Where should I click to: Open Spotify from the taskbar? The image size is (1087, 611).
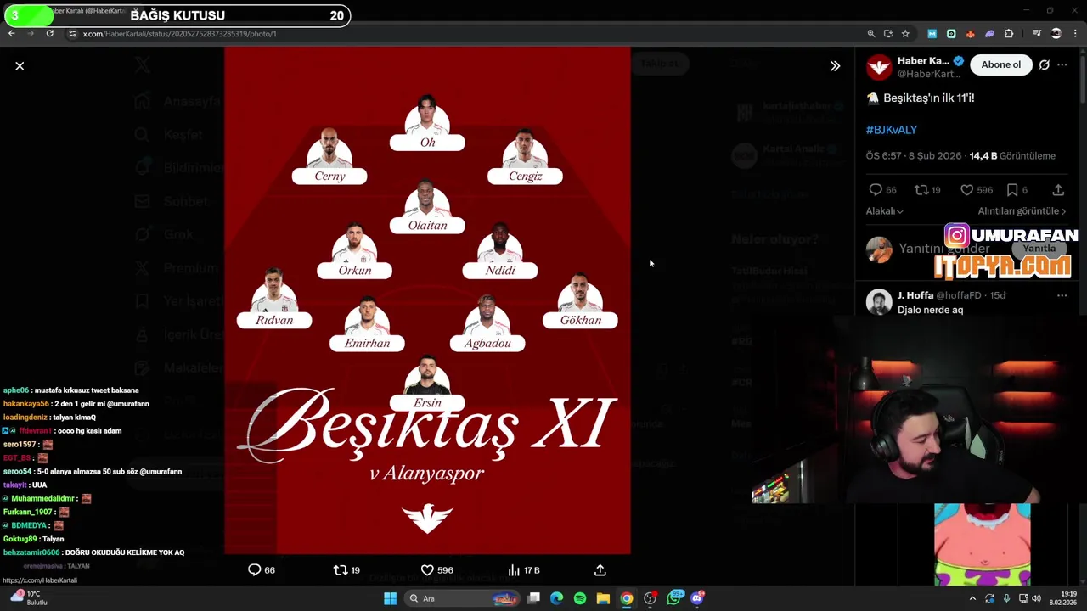click(x=579, y=598)
